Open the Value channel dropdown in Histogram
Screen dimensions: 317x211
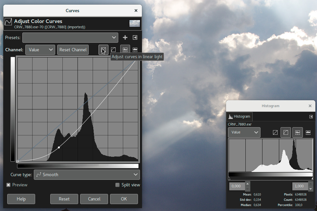244,132
